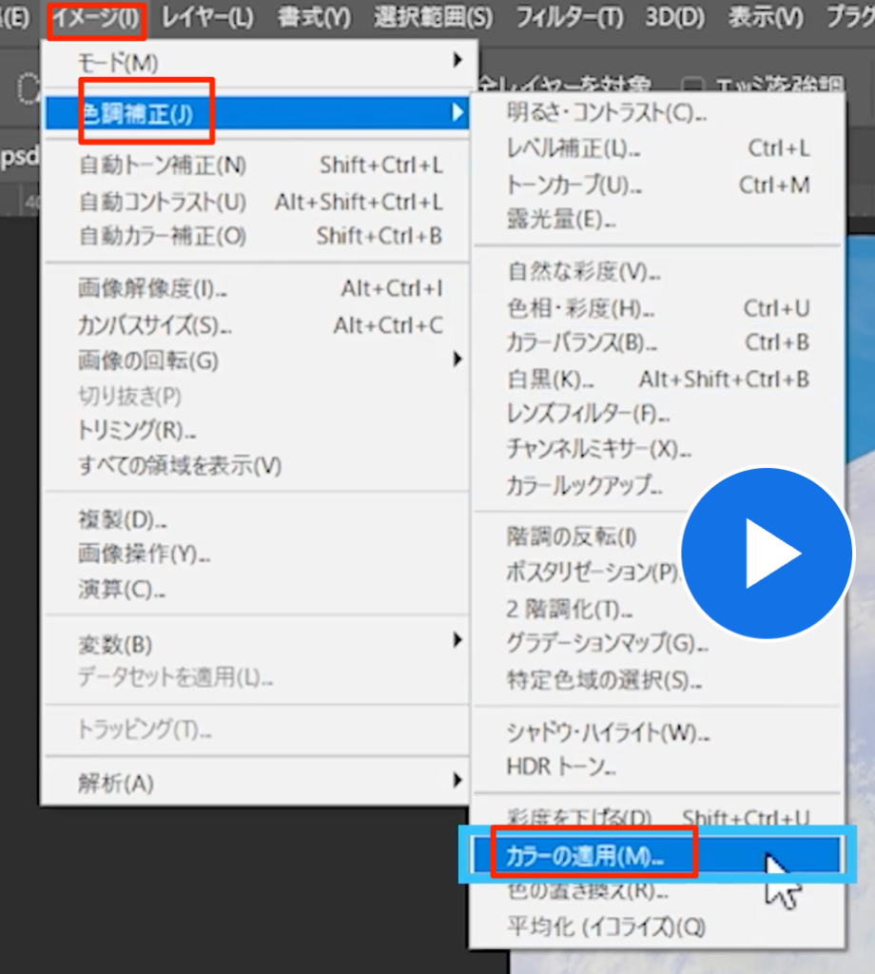Open the イメージ(I) menu
This screenshot has height=974, width=875.
pos(98,17)
